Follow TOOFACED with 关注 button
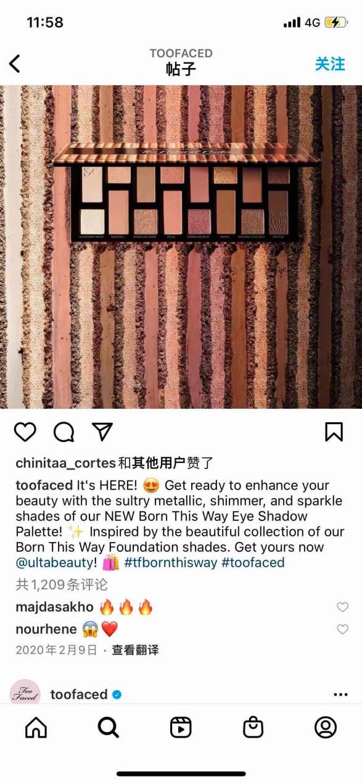Viewport: 362px width, 784px height. point(330,64)
